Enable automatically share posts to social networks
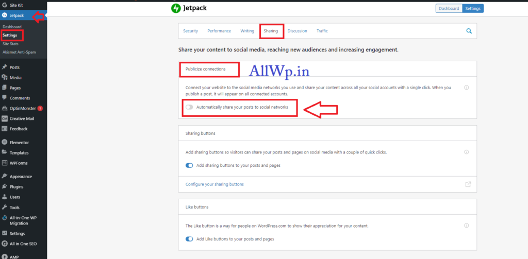This screenshot has width=528, height=259. (189, 107)
